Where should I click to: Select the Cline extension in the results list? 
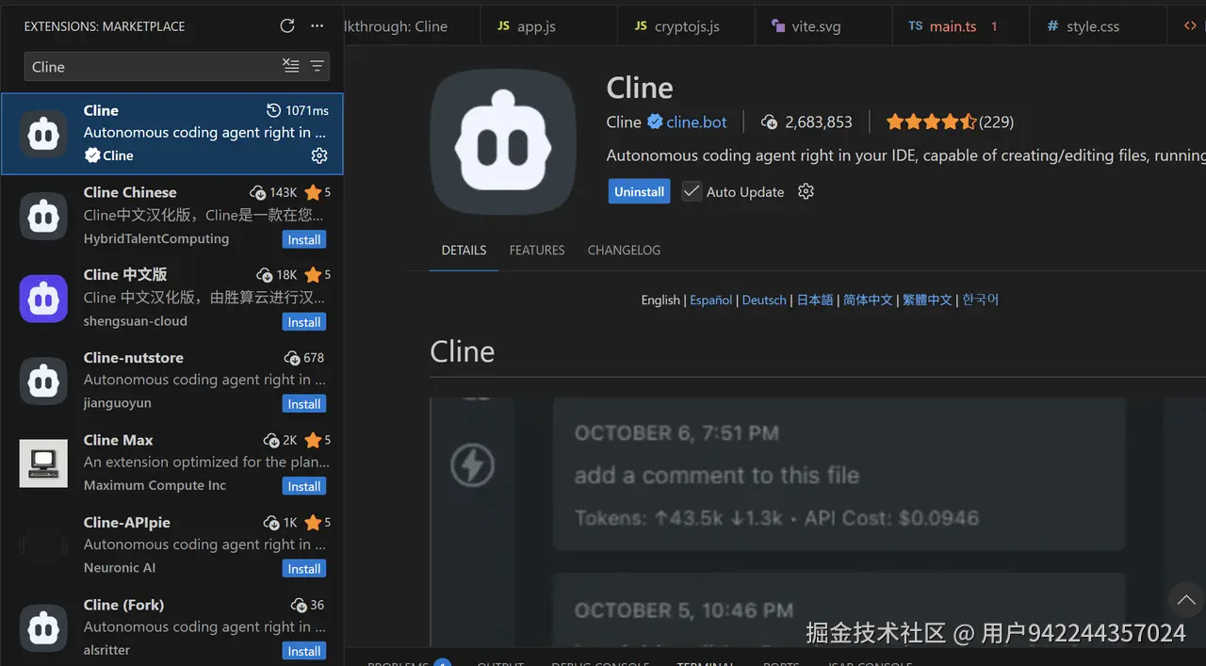[171, 134]
